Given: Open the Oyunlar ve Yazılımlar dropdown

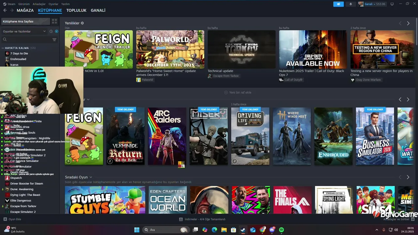Looking at the screenshot, I should [24, 31].
